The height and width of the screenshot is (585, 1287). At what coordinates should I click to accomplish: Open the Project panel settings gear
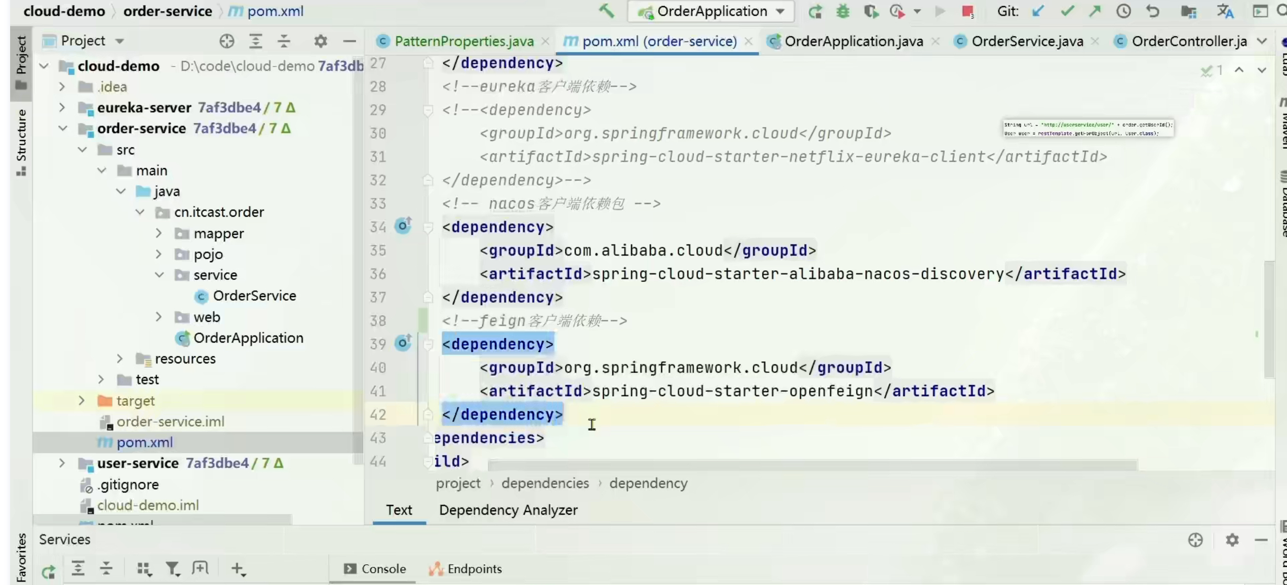(x=320, y=41)
